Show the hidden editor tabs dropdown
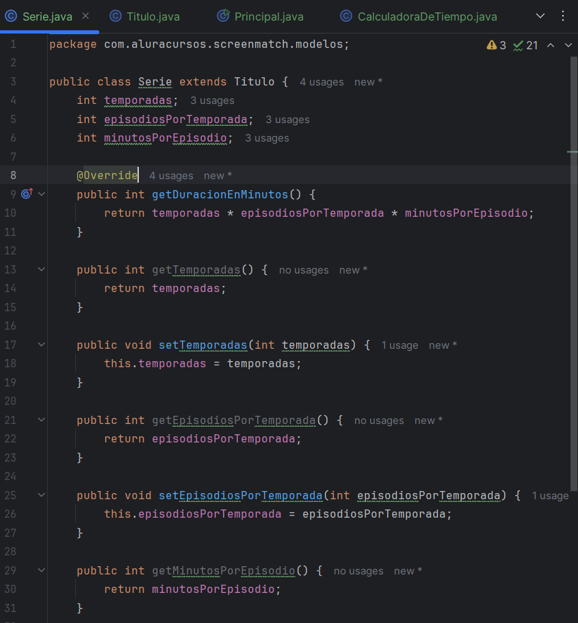The width and height of the screenshot is (578, 623). 540,16
